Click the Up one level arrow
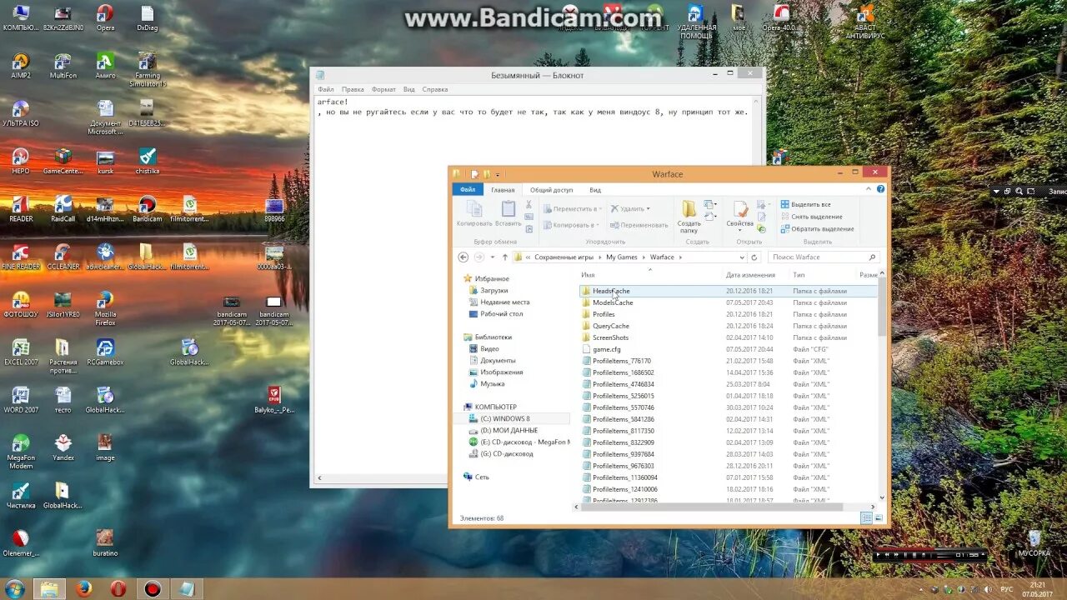This screenshot has width=1067, height=600. (505, 257)
